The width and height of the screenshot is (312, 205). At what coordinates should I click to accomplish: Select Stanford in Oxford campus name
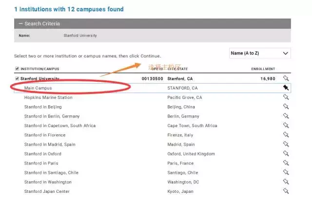click(42, 154)
